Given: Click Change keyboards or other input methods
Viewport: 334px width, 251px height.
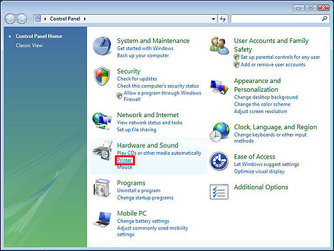Looking at the screenshot, I should coord(271,138).
